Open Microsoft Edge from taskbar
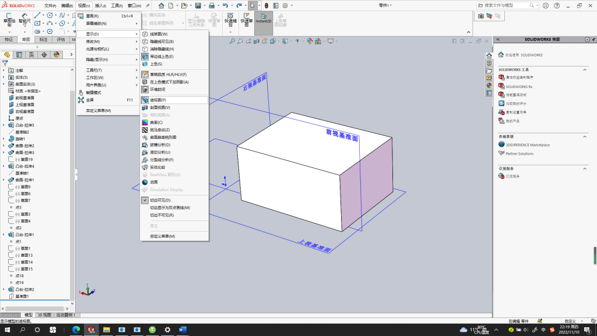 pos(76,330)
